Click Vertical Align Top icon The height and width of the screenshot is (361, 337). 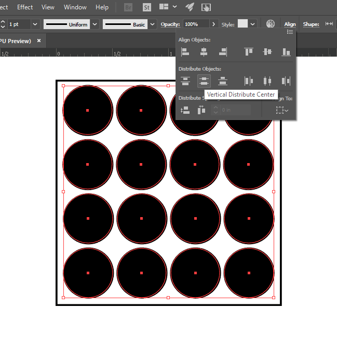pos(249,51)
